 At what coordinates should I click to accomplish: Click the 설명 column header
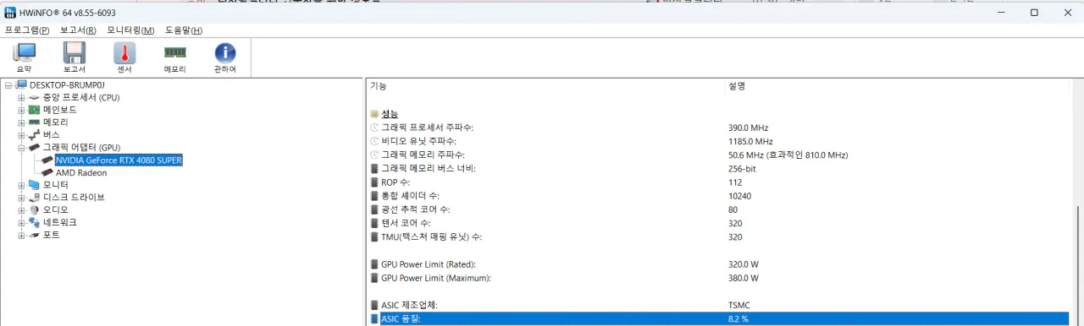pyautogui.click(x=737, y=85)
